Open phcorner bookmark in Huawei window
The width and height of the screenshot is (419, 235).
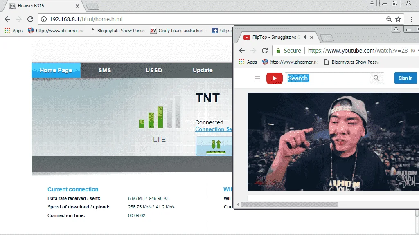56,31
